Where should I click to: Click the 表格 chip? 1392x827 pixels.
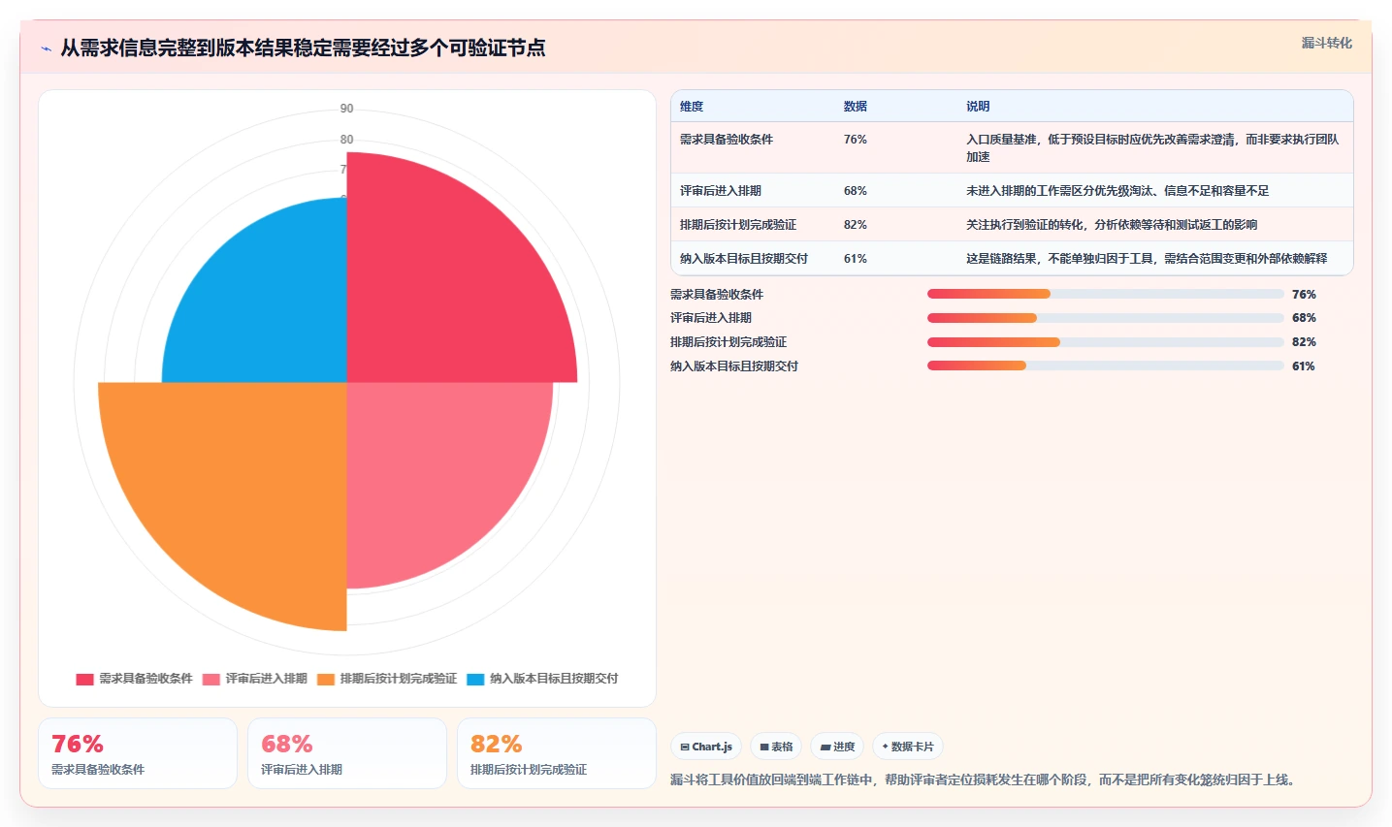tap(776, 747)
